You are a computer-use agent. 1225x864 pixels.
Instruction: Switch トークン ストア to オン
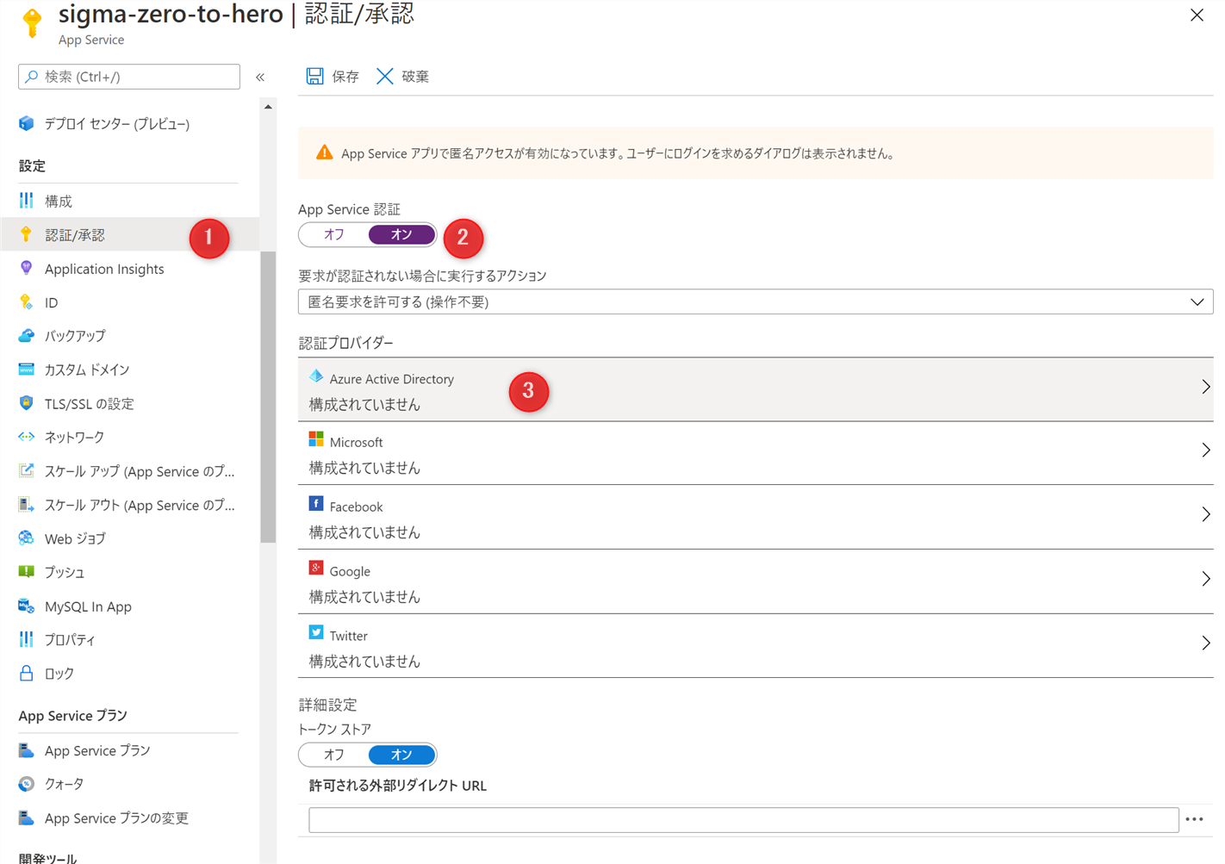[401, 755]
